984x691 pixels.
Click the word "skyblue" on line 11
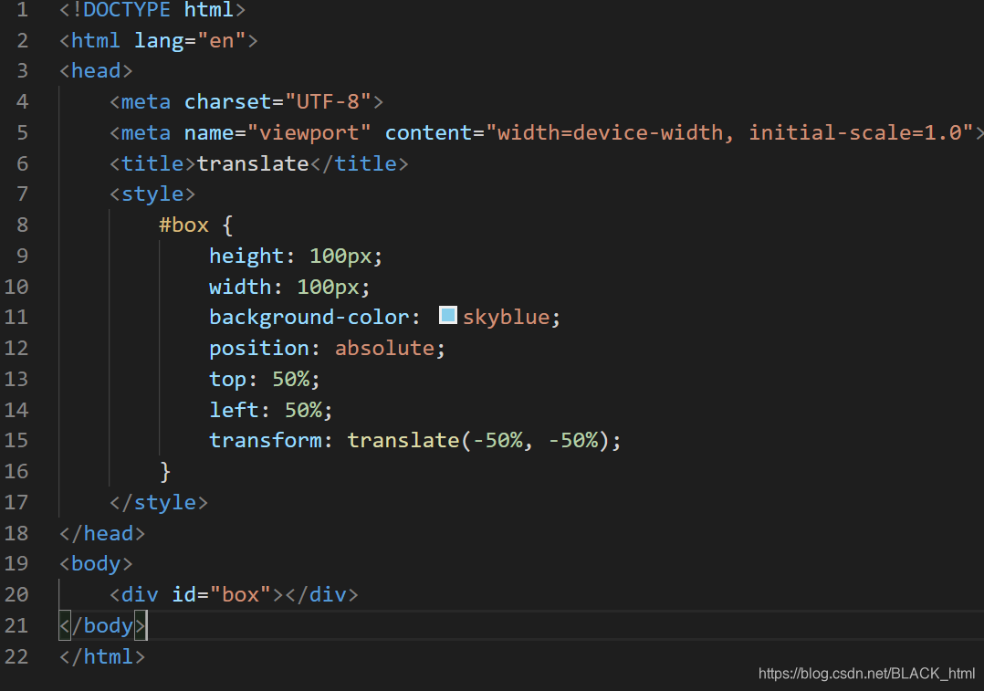point(507,317)
